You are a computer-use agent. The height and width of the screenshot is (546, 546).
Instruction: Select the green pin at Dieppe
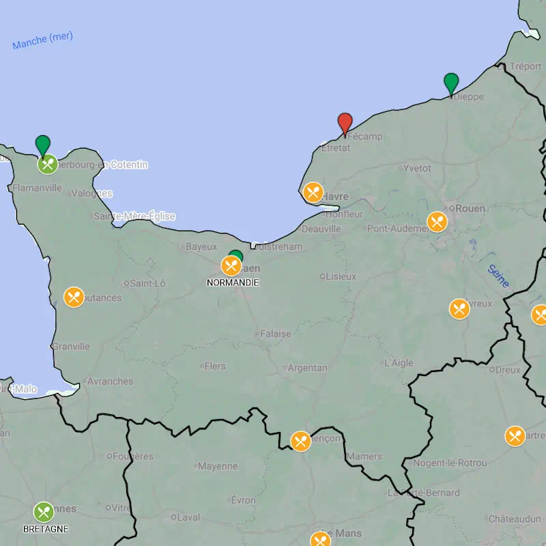tap(451, 83)
